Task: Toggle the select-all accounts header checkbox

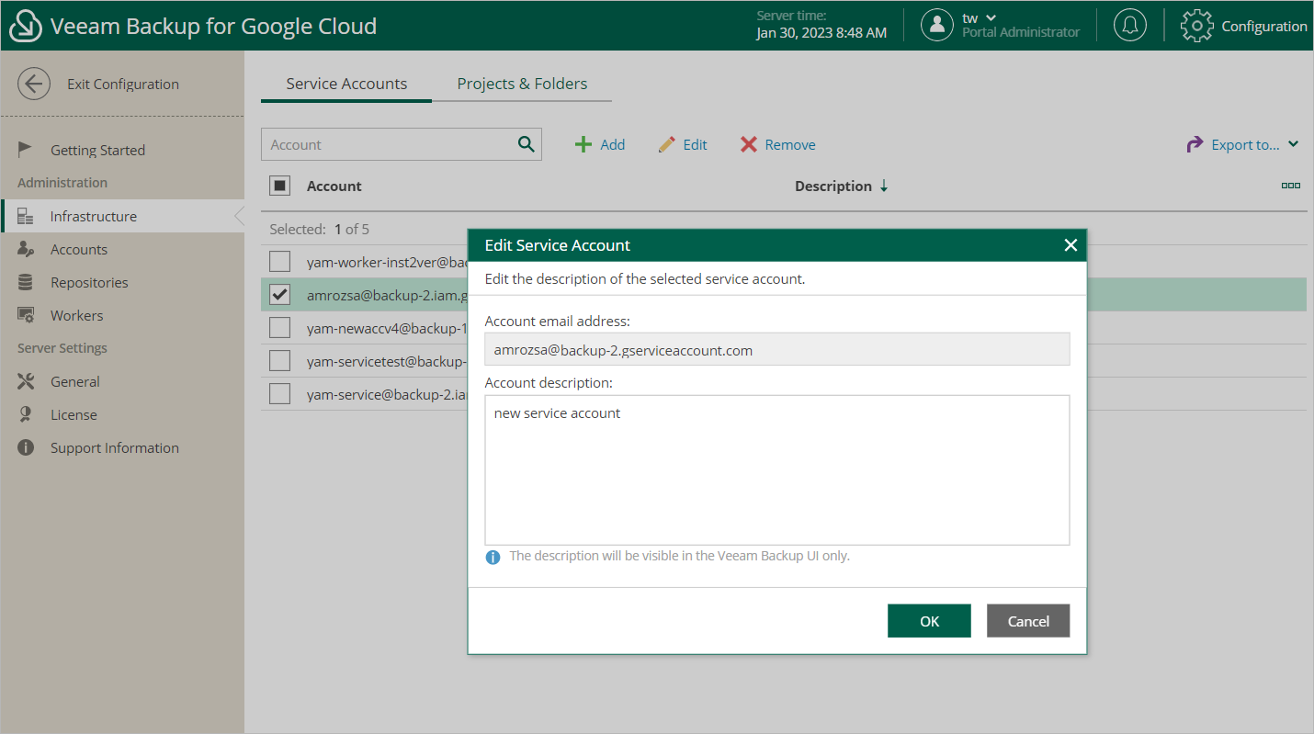Action: [x=280, y=186]
